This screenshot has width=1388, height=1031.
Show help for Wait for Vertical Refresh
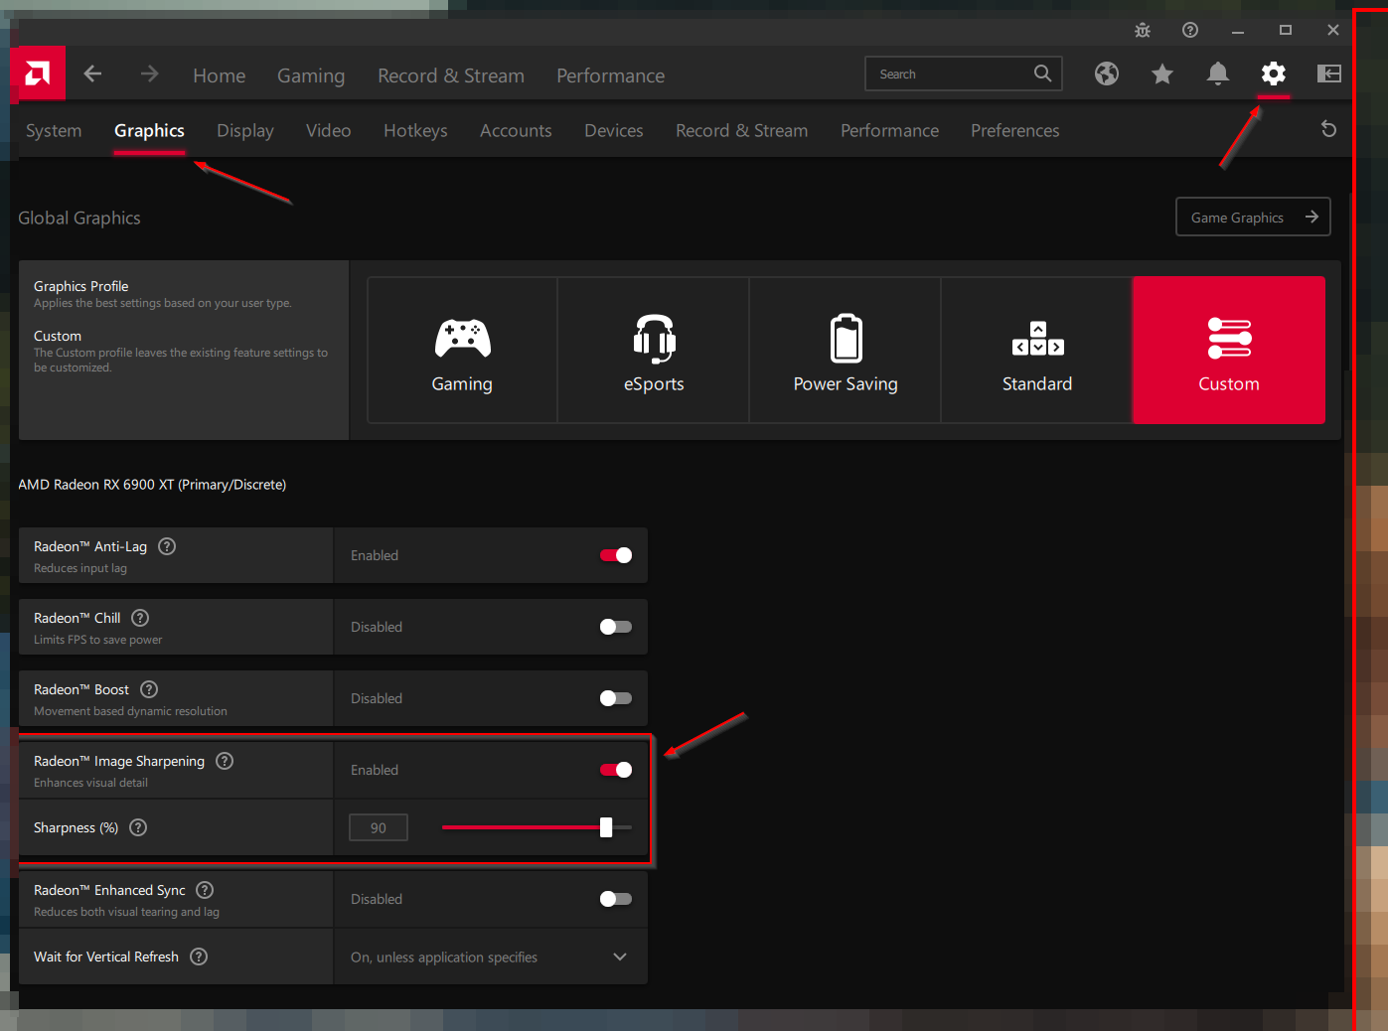click(199, 957)
